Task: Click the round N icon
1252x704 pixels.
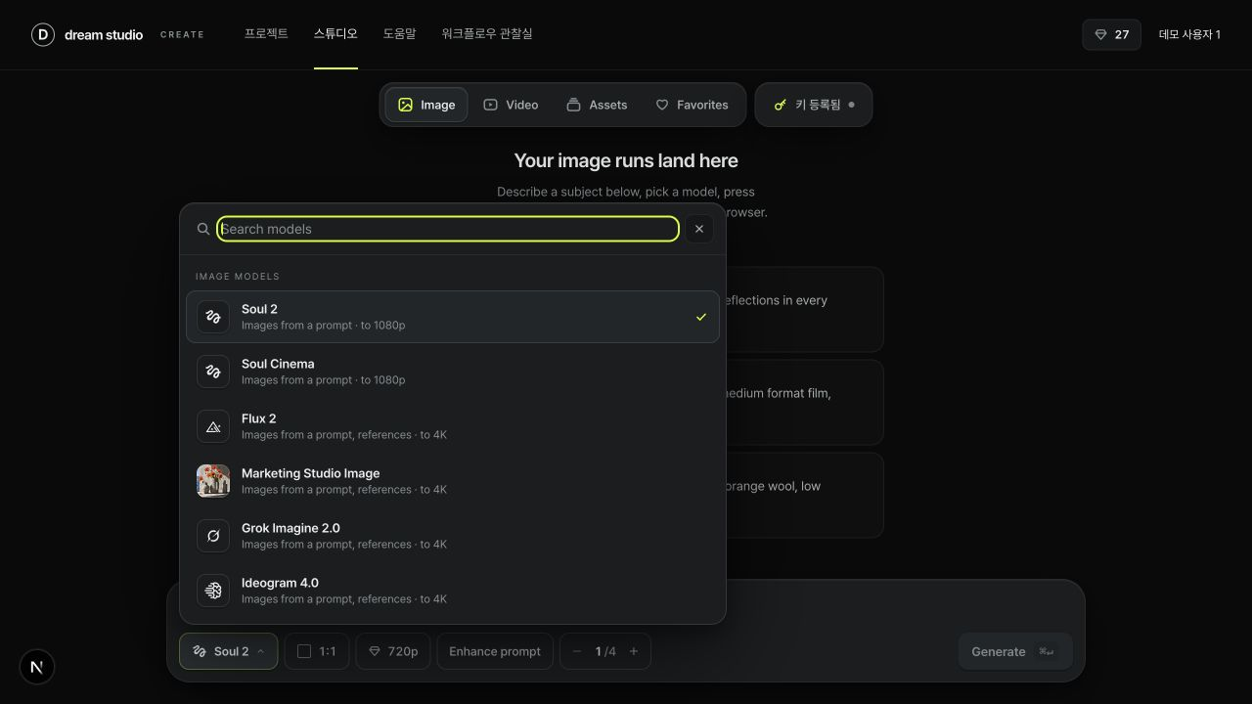Action: [37, 667]
